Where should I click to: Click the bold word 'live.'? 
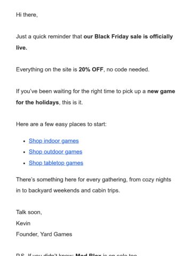(21, 47)
